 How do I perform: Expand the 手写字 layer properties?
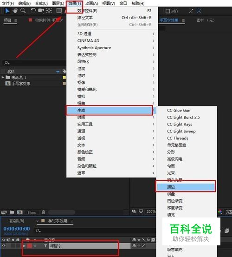pos(24,246)
